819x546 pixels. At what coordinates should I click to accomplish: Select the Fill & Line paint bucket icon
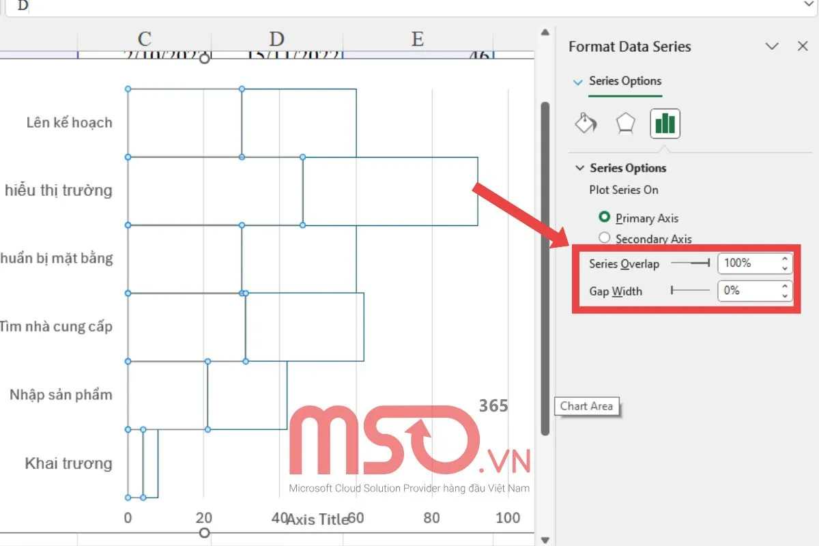pos(586,124)
